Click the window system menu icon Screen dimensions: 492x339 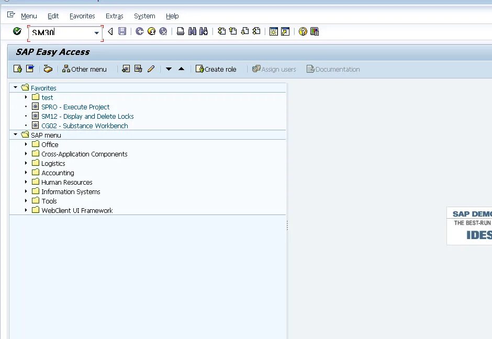(x=11, y=15)
